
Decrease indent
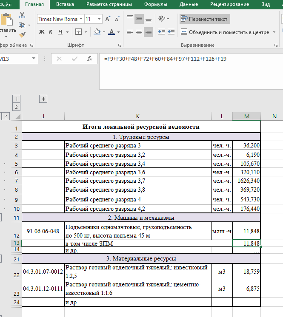tap(162, 32)
